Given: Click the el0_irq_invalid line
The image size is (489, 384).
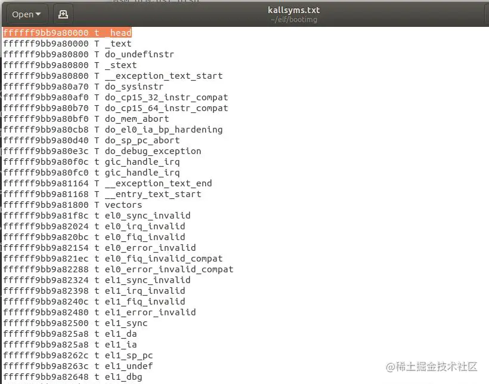Looking at the screenshot, I should 94,226.
